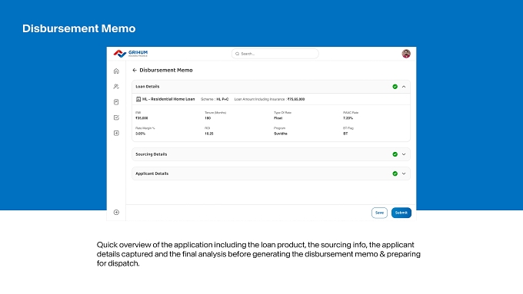Screen dimensions: 523x294
Task: Click the Scheme HL P+C text
Action: click(x=215, y=99)
